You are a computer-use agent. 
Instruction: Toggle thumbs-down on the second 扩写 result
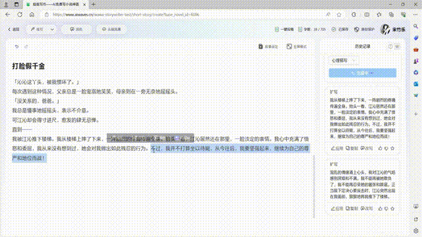tap(386, 208)
